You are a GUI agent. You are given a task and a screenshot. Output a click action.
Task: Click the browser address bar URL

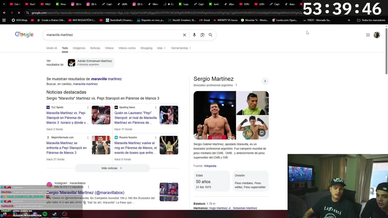(x=167, y=13)
